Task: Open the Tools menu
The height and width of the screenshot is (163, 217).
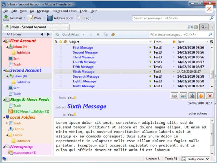Action: point(83,11)
